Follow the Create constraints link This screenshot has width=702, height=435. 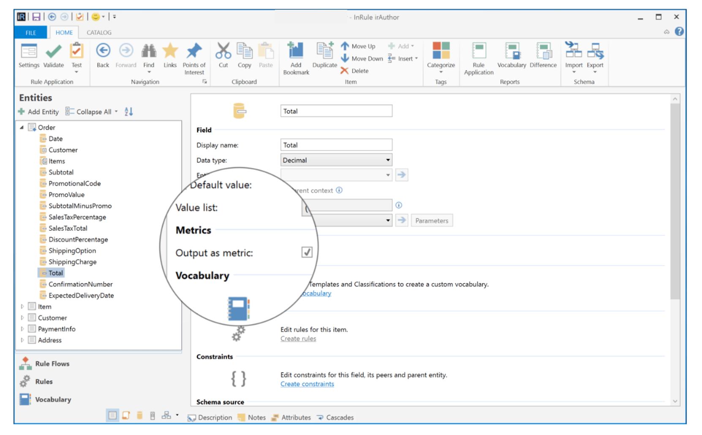coord(307,384)
